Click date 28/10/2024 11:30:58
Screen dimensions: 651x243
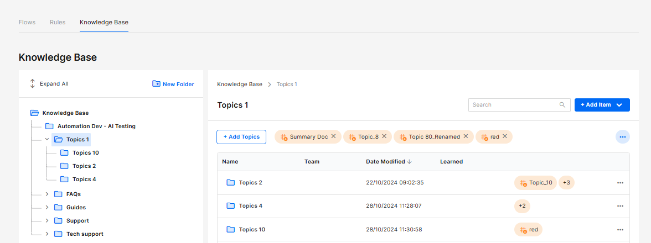click(394, 229)
